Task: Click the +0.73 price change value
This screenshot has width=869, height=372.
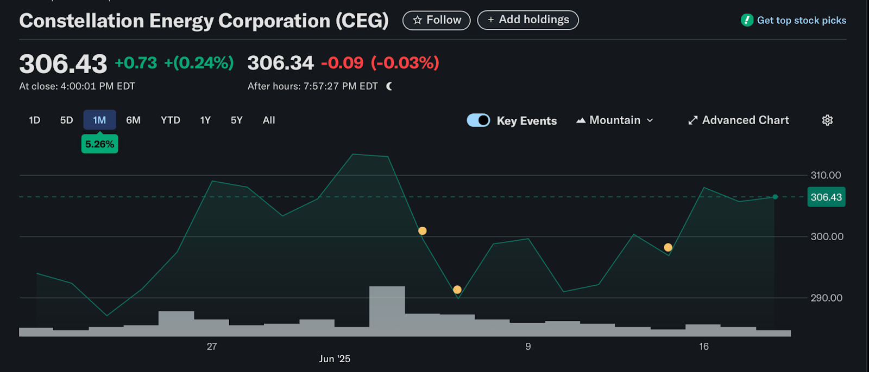Action: [x=136, y=63]
